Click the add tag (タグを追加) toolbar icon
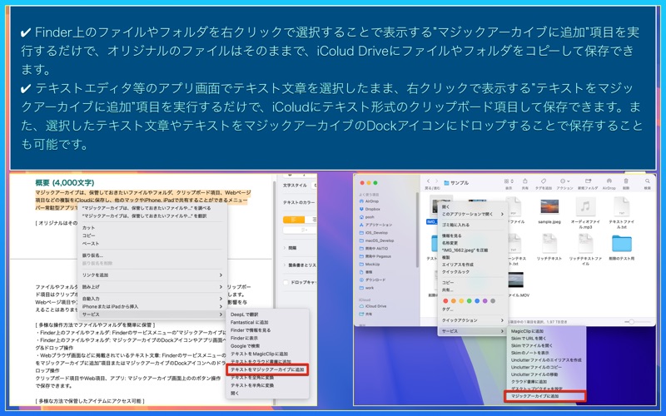666x416 pixels. 544,181
